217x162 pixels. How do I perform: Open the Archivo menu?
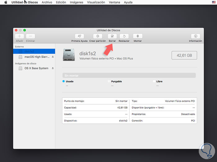point(47,2)
